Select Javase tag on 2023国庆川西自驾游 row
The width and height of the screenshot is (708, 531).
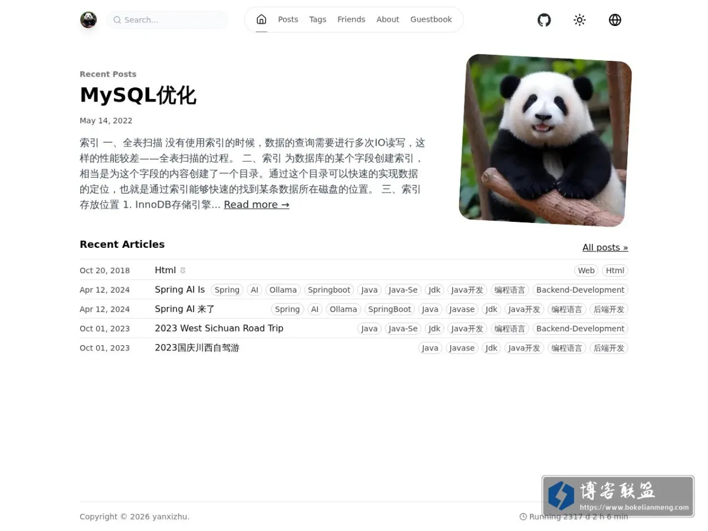[x=462, y=348]
